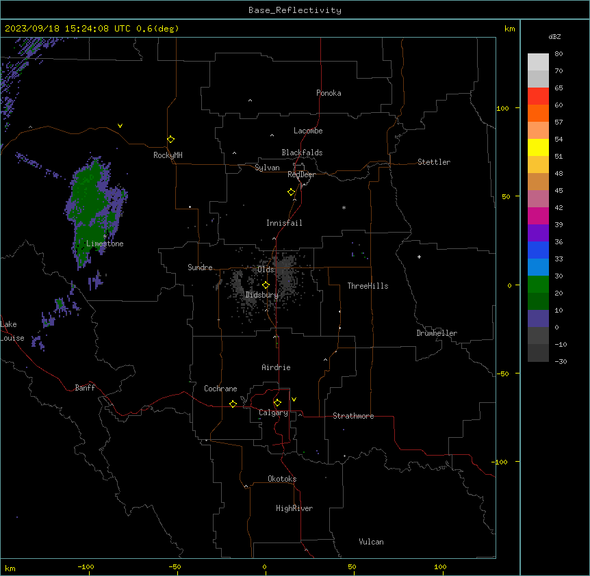This screenshot has height=576, width=590.
Task: Select the Drumheller label
Action: [x=437, y=333]
